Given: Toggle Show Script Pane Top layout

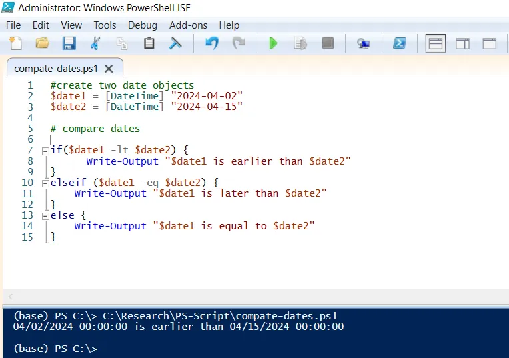Looking at the screenshot, I should coord(436,44).
